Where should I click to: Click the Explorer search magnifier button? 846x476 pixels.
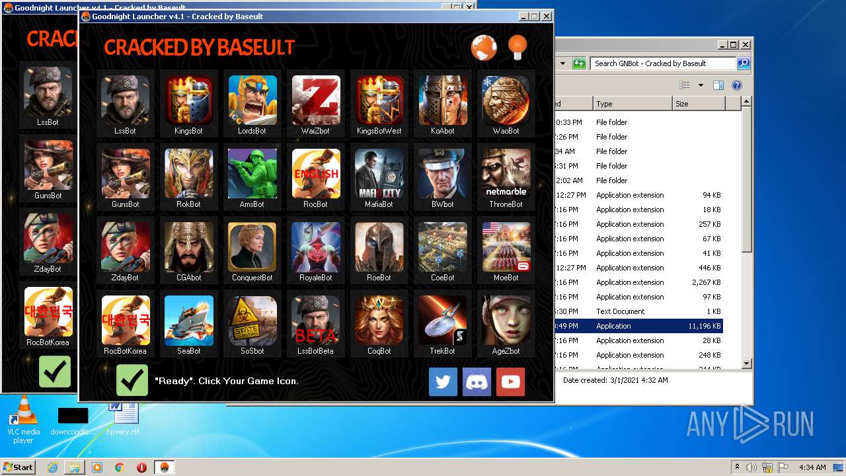click(744, 63)
